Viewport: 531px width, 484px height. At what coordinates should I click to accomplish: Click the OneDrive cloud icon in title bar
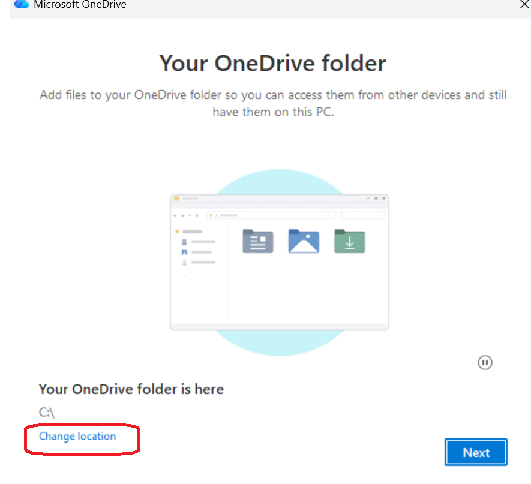pos(22,4)
